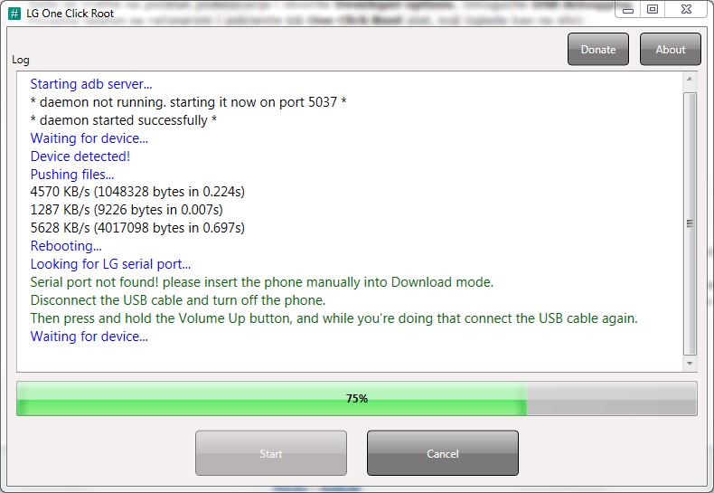Click the LG One Click Root app icon
714x493 pixels.
14,14
